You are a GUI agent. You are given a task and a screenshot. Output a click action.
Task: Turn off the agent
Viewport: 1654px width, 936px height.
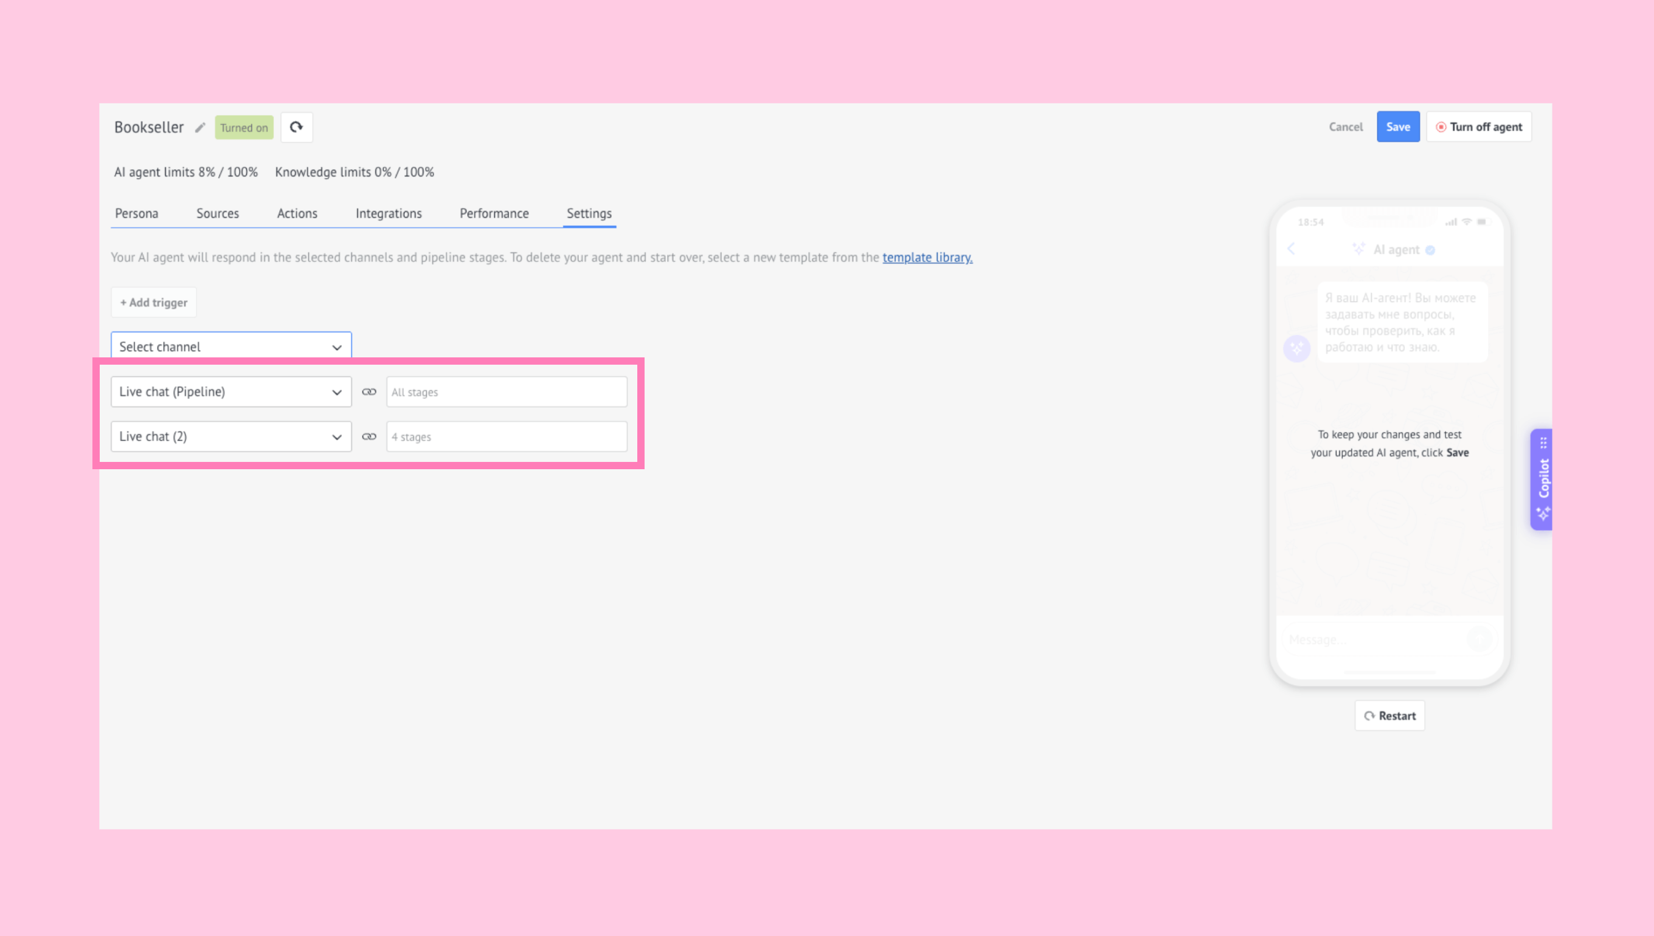(1479, 127)
